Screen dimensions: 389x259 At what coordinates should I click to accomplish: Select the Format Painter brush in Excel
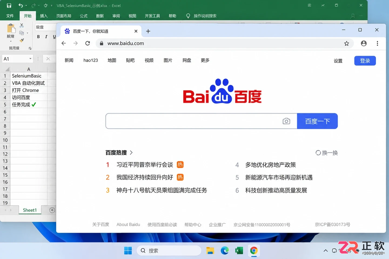(x=22, y=40)
